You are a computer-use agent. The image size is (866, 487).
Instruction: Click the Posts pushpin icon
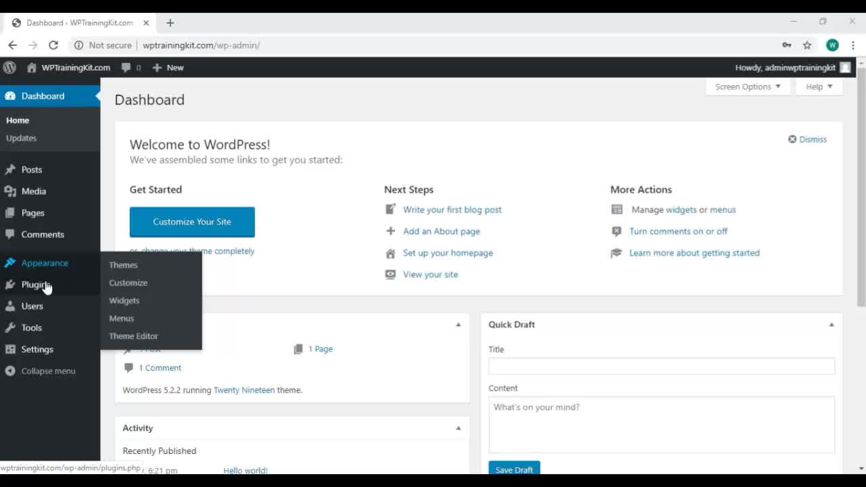(x=10, y=170)
